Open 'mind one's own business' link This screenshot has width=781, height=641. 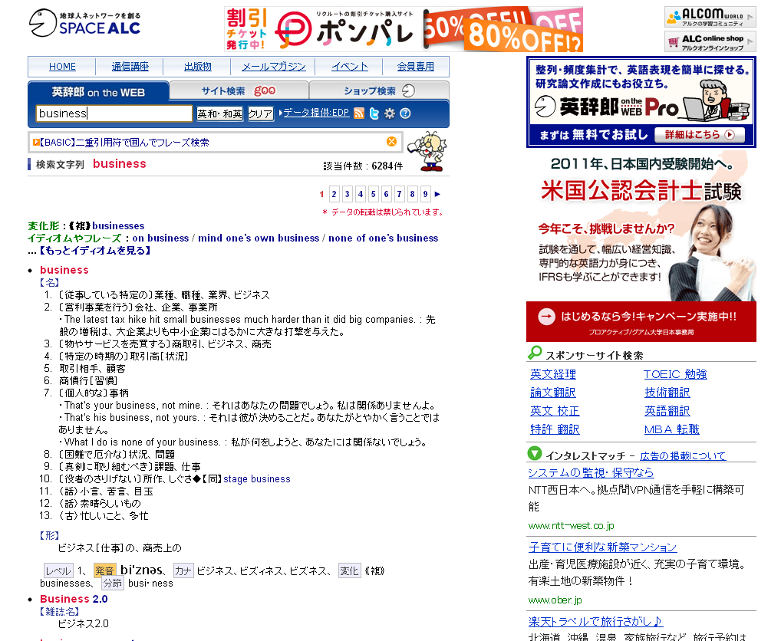tap(259, 238)
